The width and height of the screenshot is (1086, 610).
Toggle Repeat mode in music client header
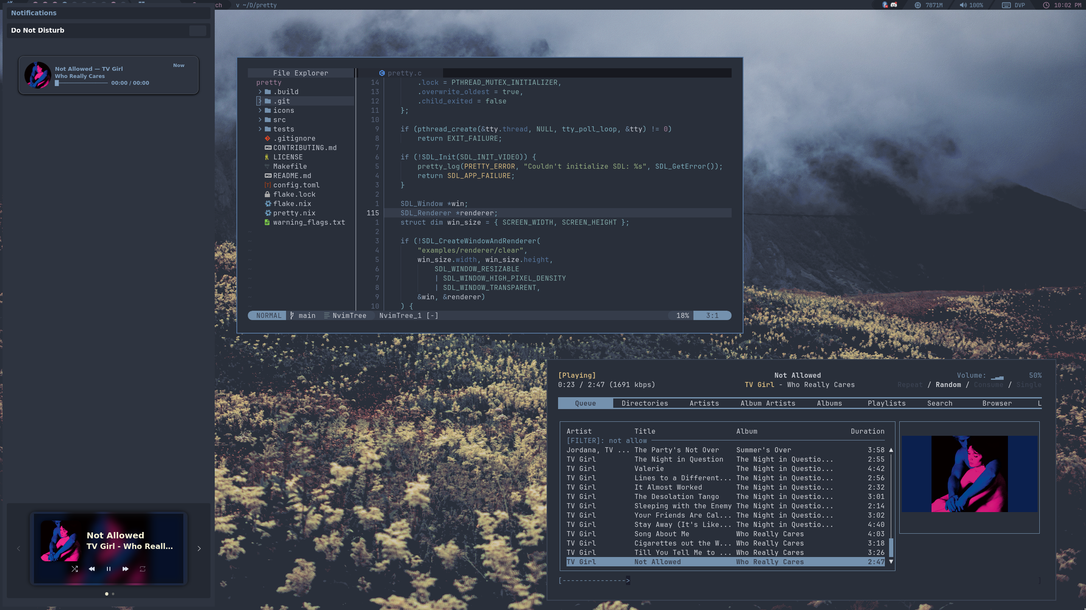click(x=910, y=384)
